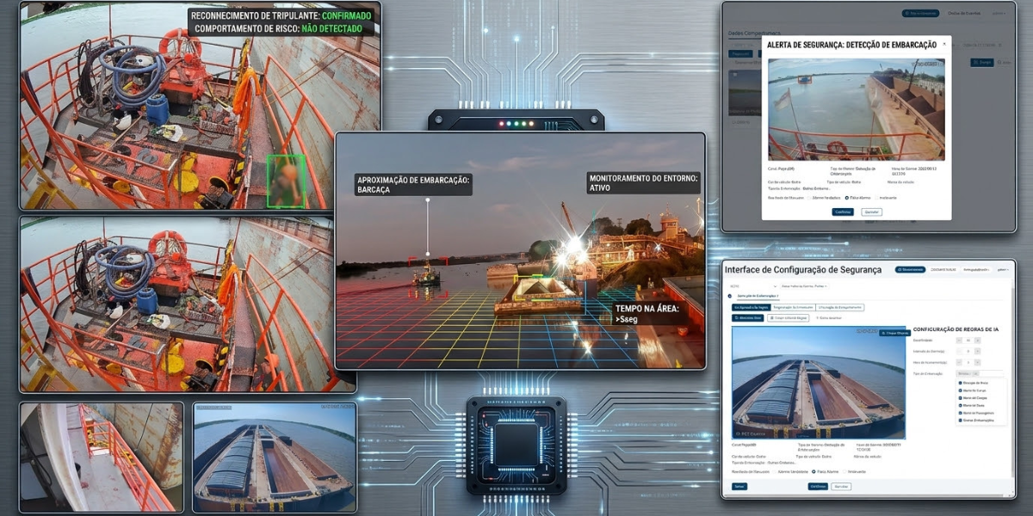Click Cancelar in the vessel detection alert

[871, 212]
